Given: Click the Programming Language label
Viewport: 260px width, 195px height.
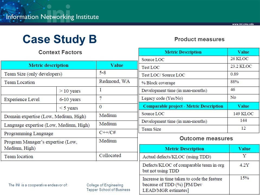Looking at the screenshot, I should click(x=28, y=134).
